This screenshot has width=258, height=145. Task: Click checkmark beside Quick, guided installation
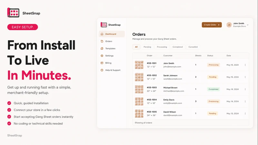pyautogui.click(x=9, y=103)
